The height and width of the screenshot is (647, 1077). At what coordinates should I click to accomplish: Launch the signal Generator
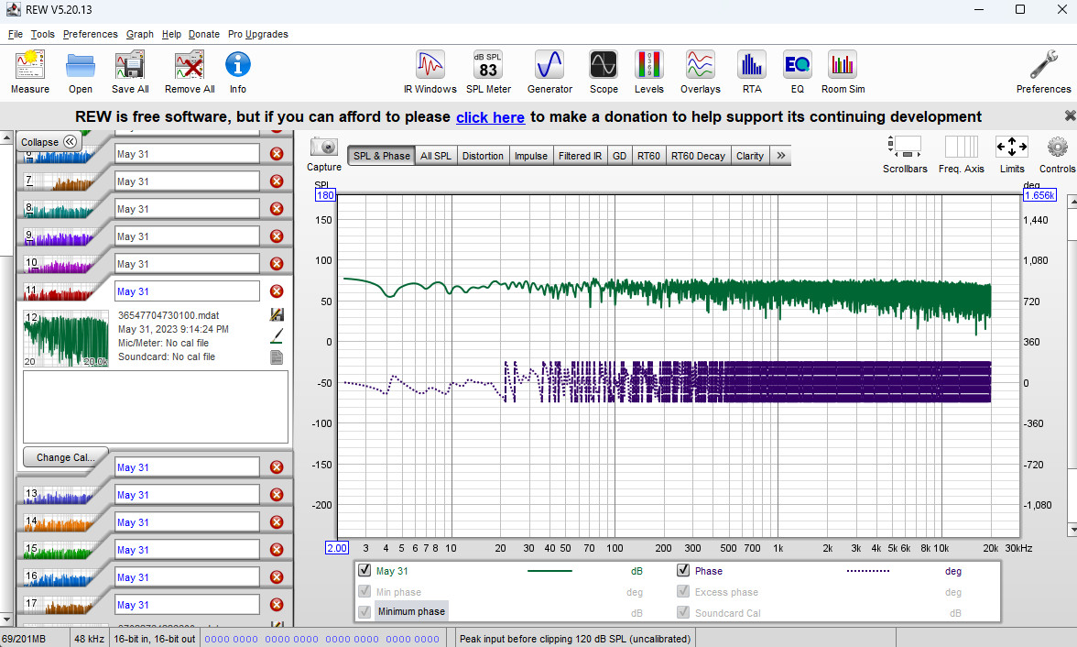(x=549, y=65)
